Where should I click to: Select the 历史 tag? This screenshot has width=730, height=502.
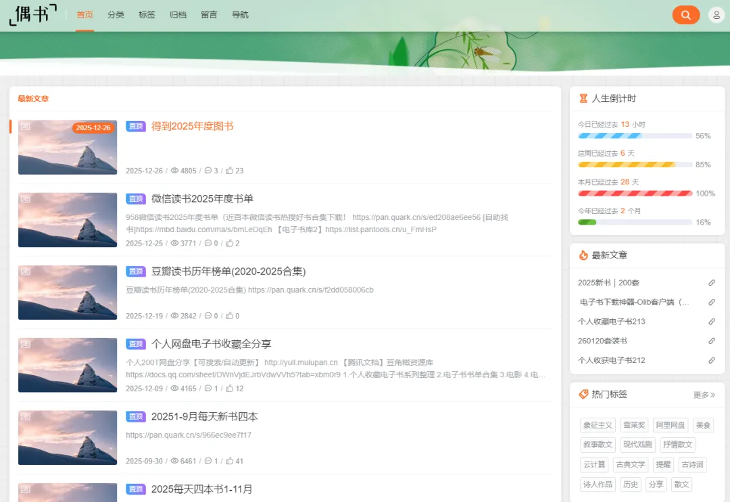631,484
